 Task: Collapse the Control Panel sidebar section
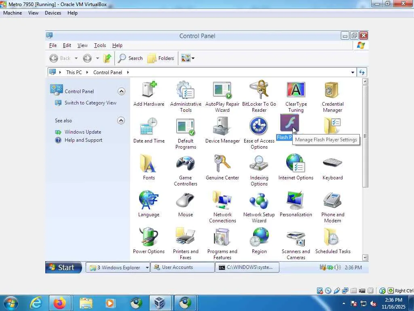pyautogui.click(x=121, y=92)
